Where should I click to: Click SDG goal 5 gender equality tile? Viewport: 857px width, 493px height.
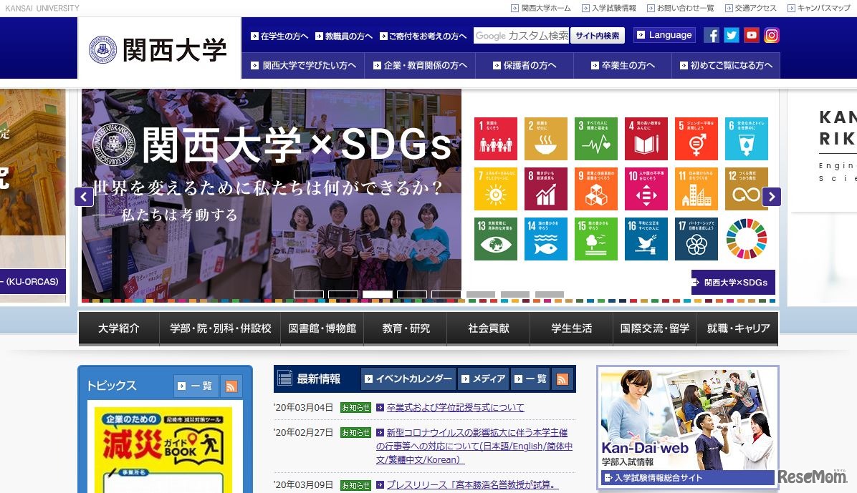(x=696, y=139)
